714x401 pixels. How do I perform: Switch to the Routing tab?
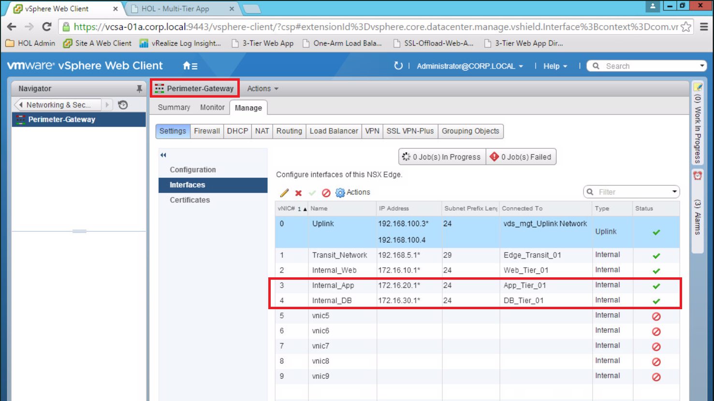[289, 131]
